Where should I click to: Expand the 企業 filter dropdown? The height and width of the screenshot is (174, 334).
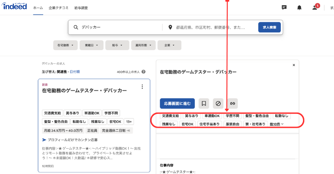point(169,45)
